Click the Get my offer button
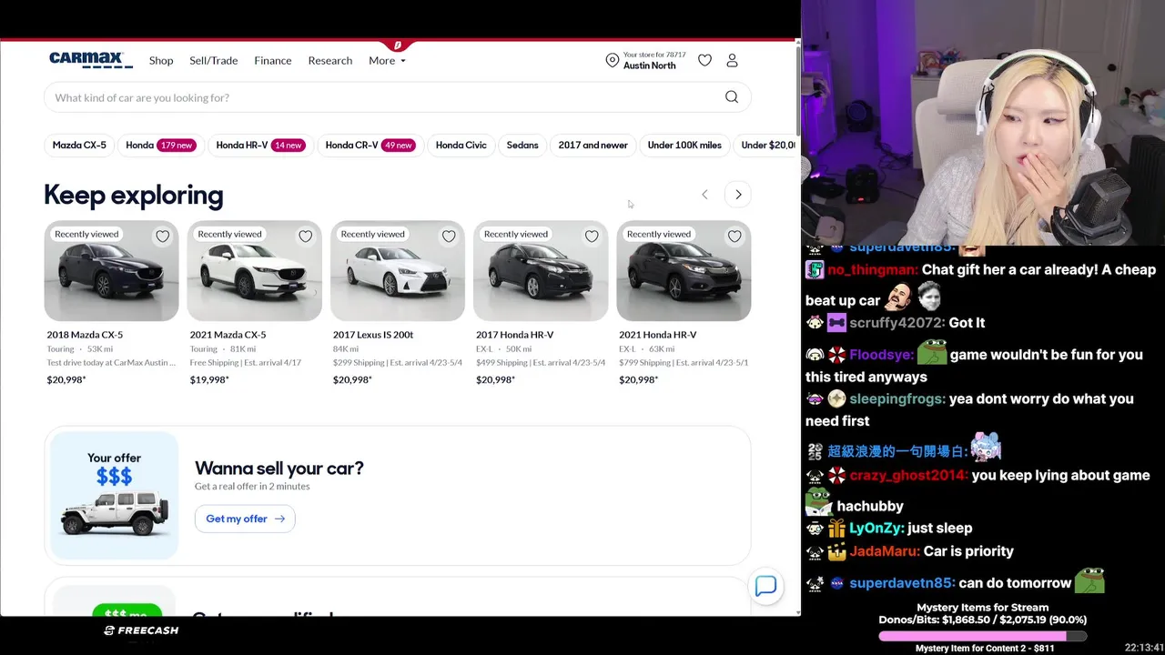1165x655 pixels. point(245,519)
